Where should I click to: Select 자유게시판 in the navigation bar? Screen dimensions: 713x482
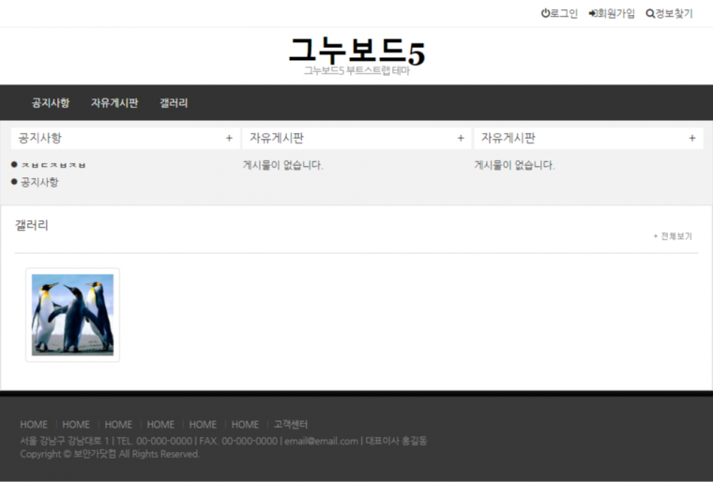[x=114, y=103]
